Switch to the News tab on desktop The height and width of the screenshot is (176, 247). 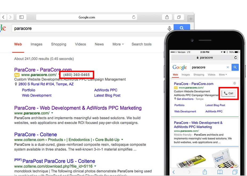(x=99, y=44)
